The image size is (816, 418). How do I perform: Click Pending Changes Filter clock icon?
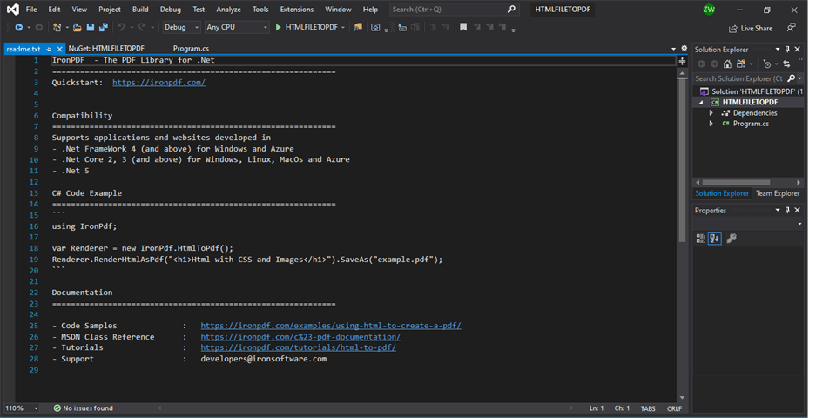coord(767,64)
